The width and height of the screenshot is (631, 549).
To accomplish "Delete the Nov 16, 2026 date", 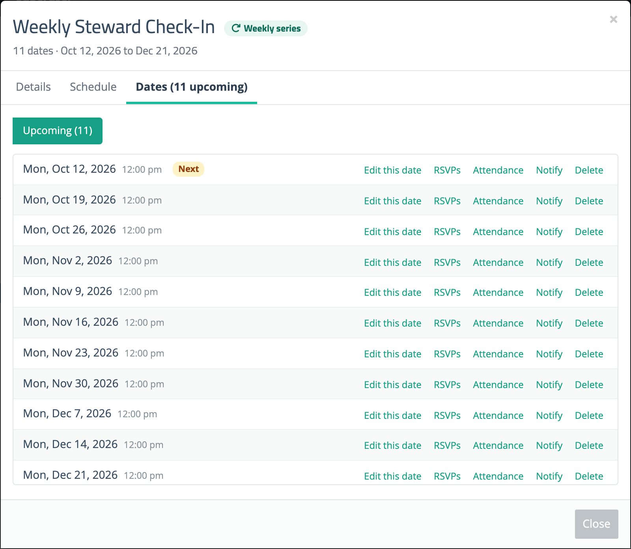I will coord(589,323).
